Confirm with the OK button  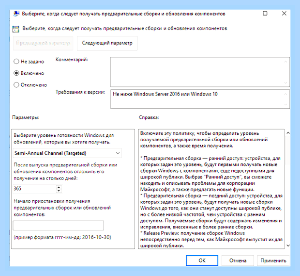point(202,260)
